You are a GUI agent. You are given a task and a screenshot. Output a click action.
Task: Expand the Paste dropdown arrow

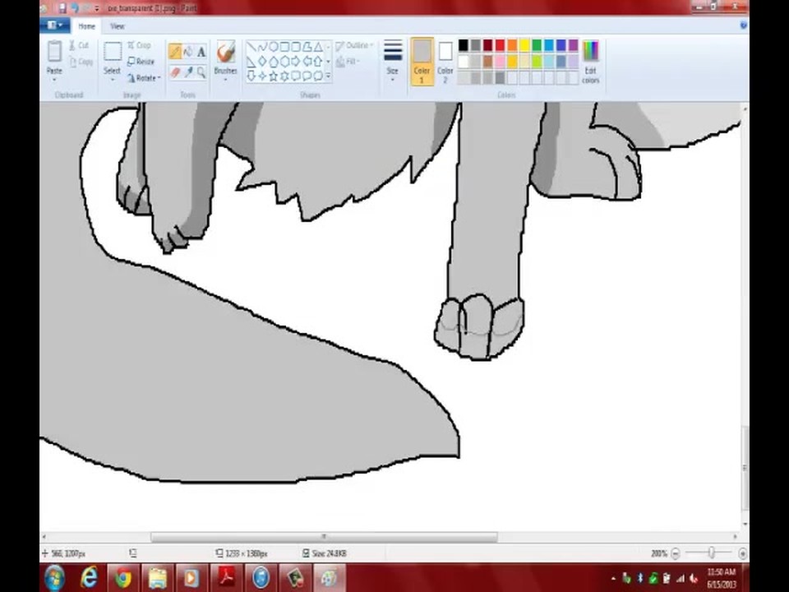(54, 79)
